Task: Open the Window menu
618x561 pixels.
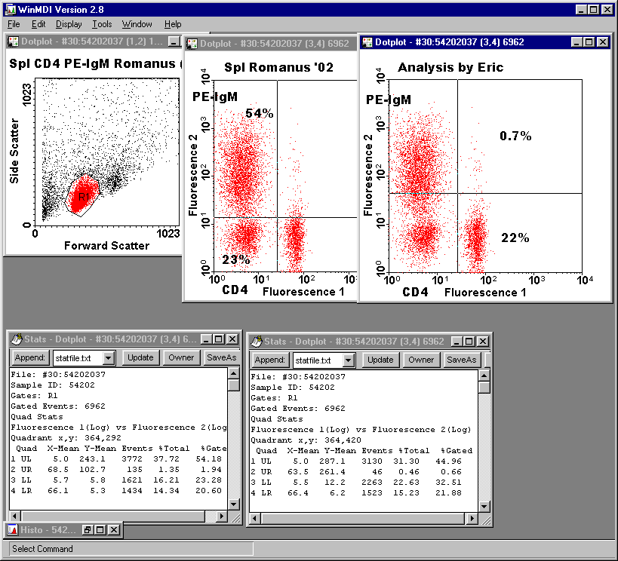Action: 137,24
